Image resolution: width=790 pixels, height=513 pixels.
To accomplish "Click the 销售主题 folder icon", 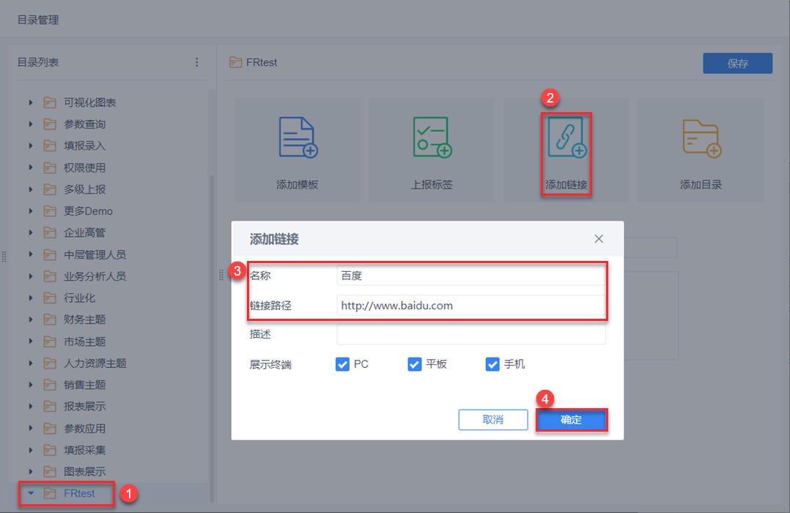I will point(50,385).
